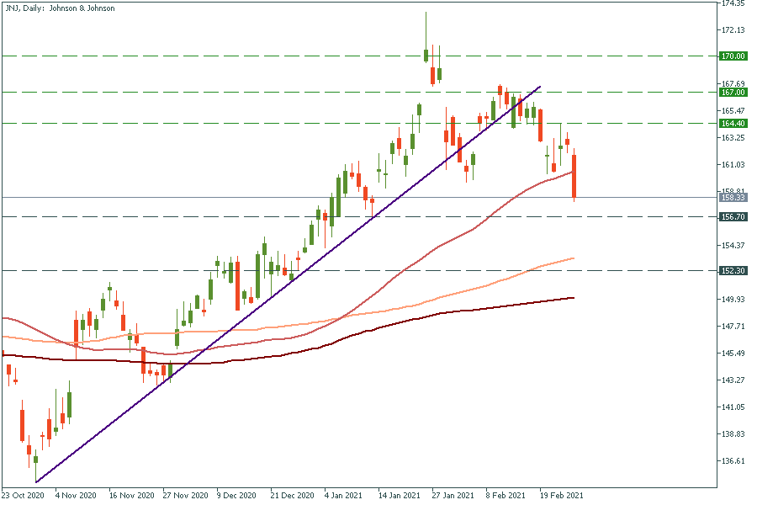Click the 147.71 price axis value
The image size is (757, 505).
click(733, 327)
